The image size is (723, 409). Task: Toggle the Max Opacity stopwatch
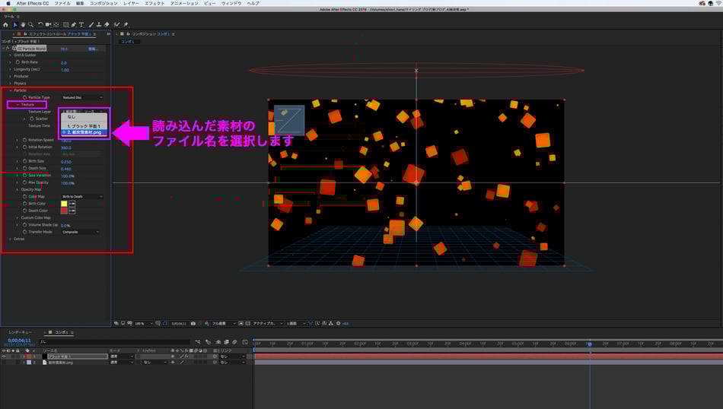(x=25, y=182)
